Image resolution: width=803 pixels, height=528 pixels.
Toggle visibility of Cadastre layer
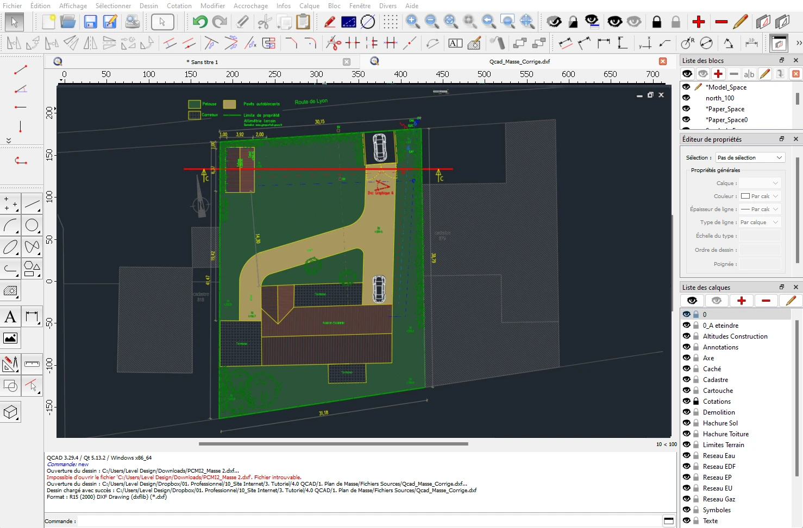(x=687, y=379)
